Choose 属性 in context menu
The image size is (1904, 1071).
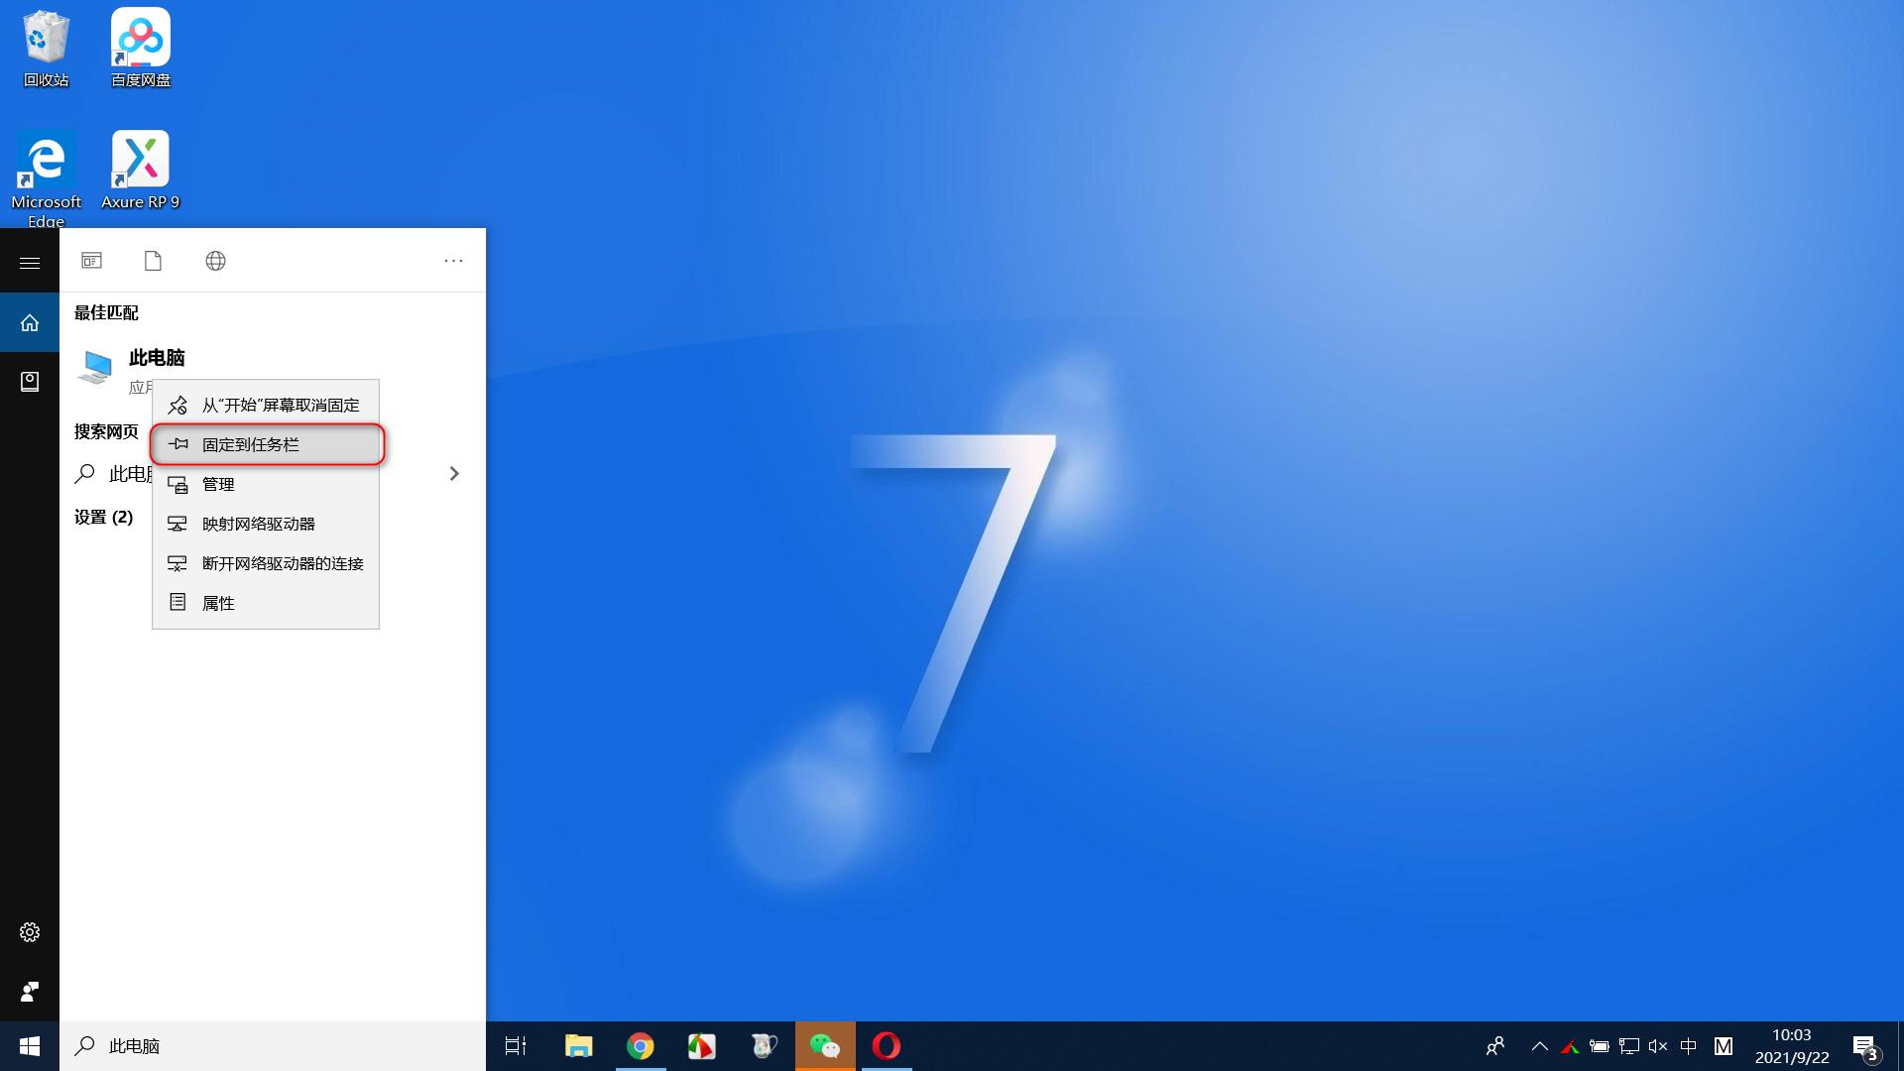(266, 603)
